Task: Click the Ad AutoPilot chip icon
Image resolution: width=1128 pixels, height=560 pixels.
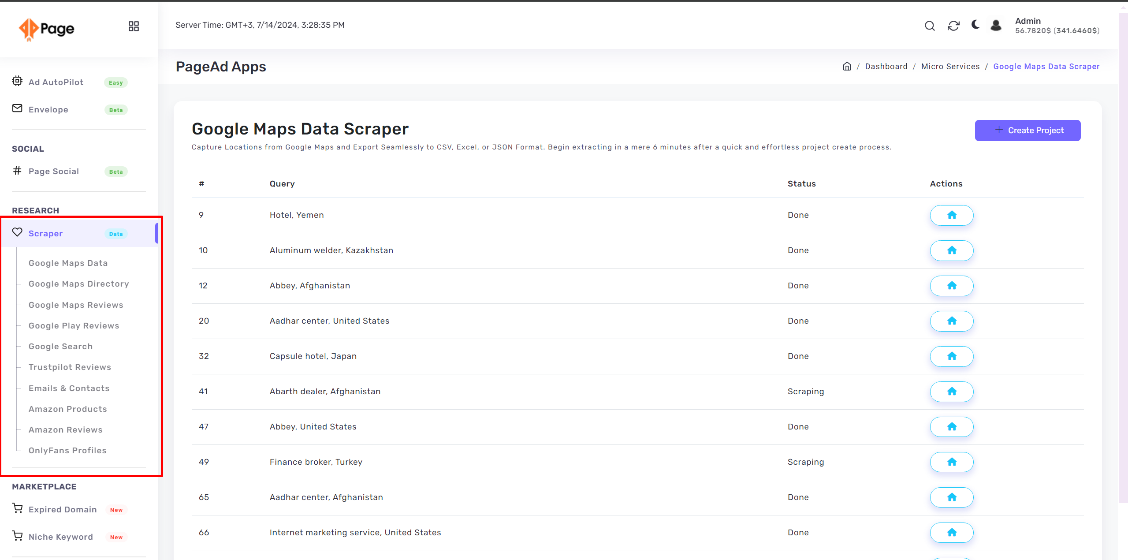Action: [x=17, y=81]
